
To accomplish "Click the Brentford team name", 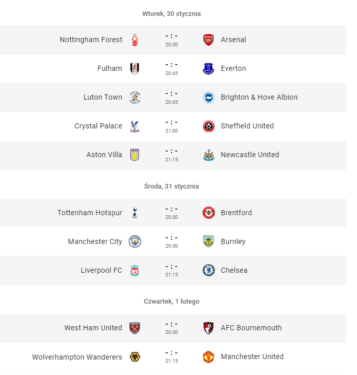I will [x=236, y=213].
